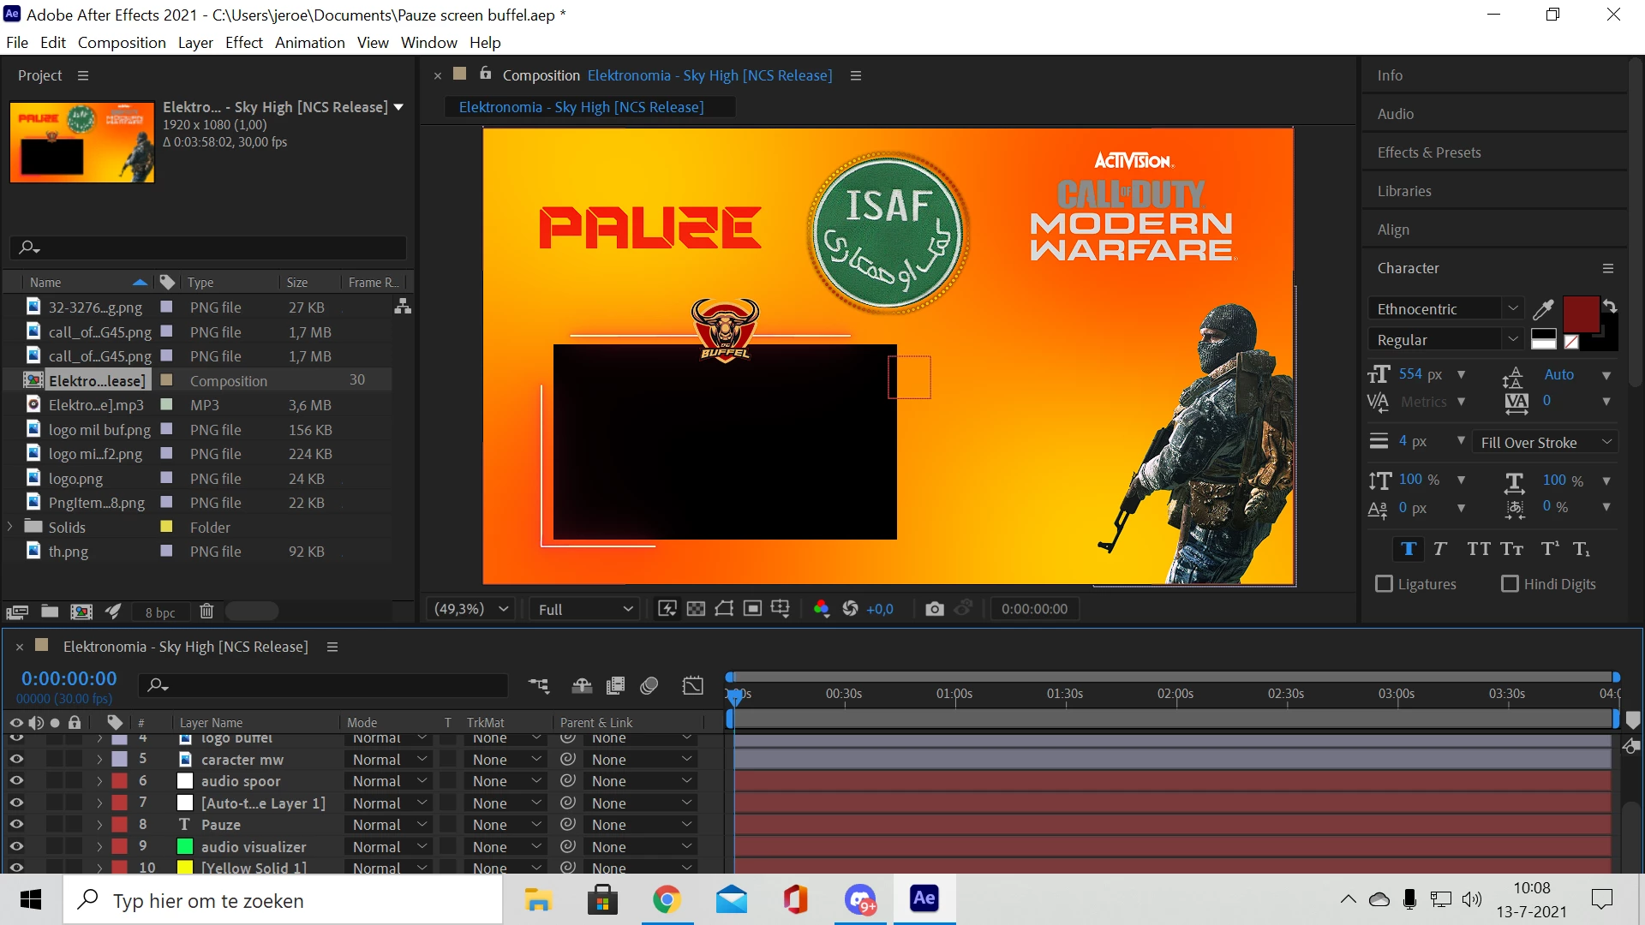1645x925 pixels.
Task: Open the Animation menu
Action: point(310,43)
